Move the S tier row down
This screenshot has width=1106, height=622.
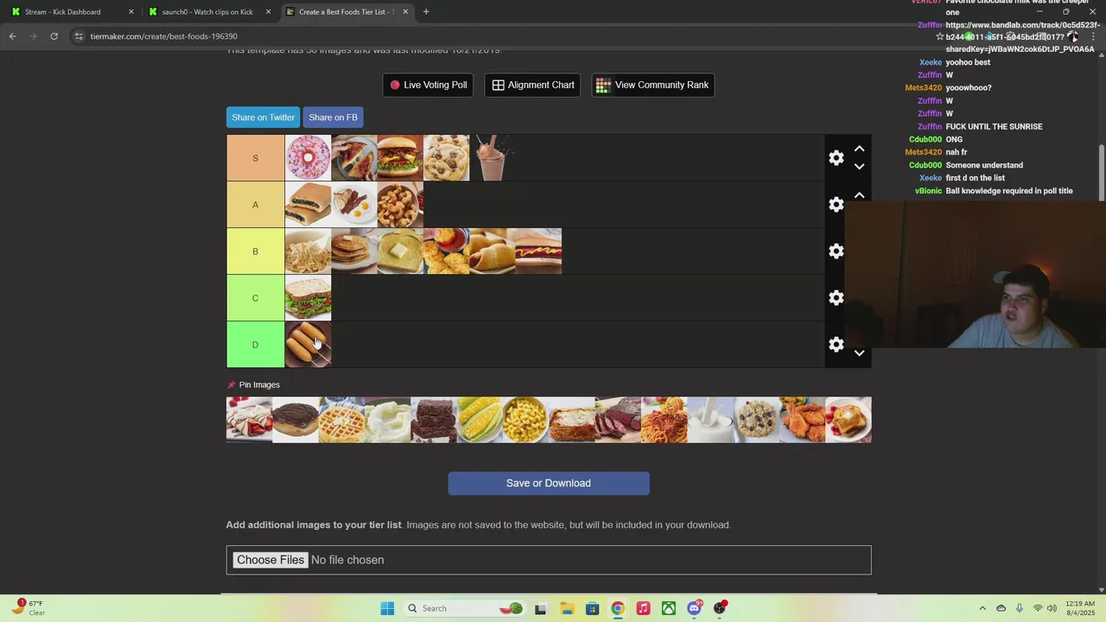point(859,167)
